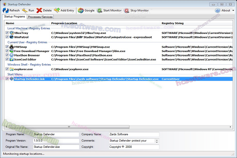
Task: Select the IconCooleditor.exe path text
Action: (x=104, y=60)
